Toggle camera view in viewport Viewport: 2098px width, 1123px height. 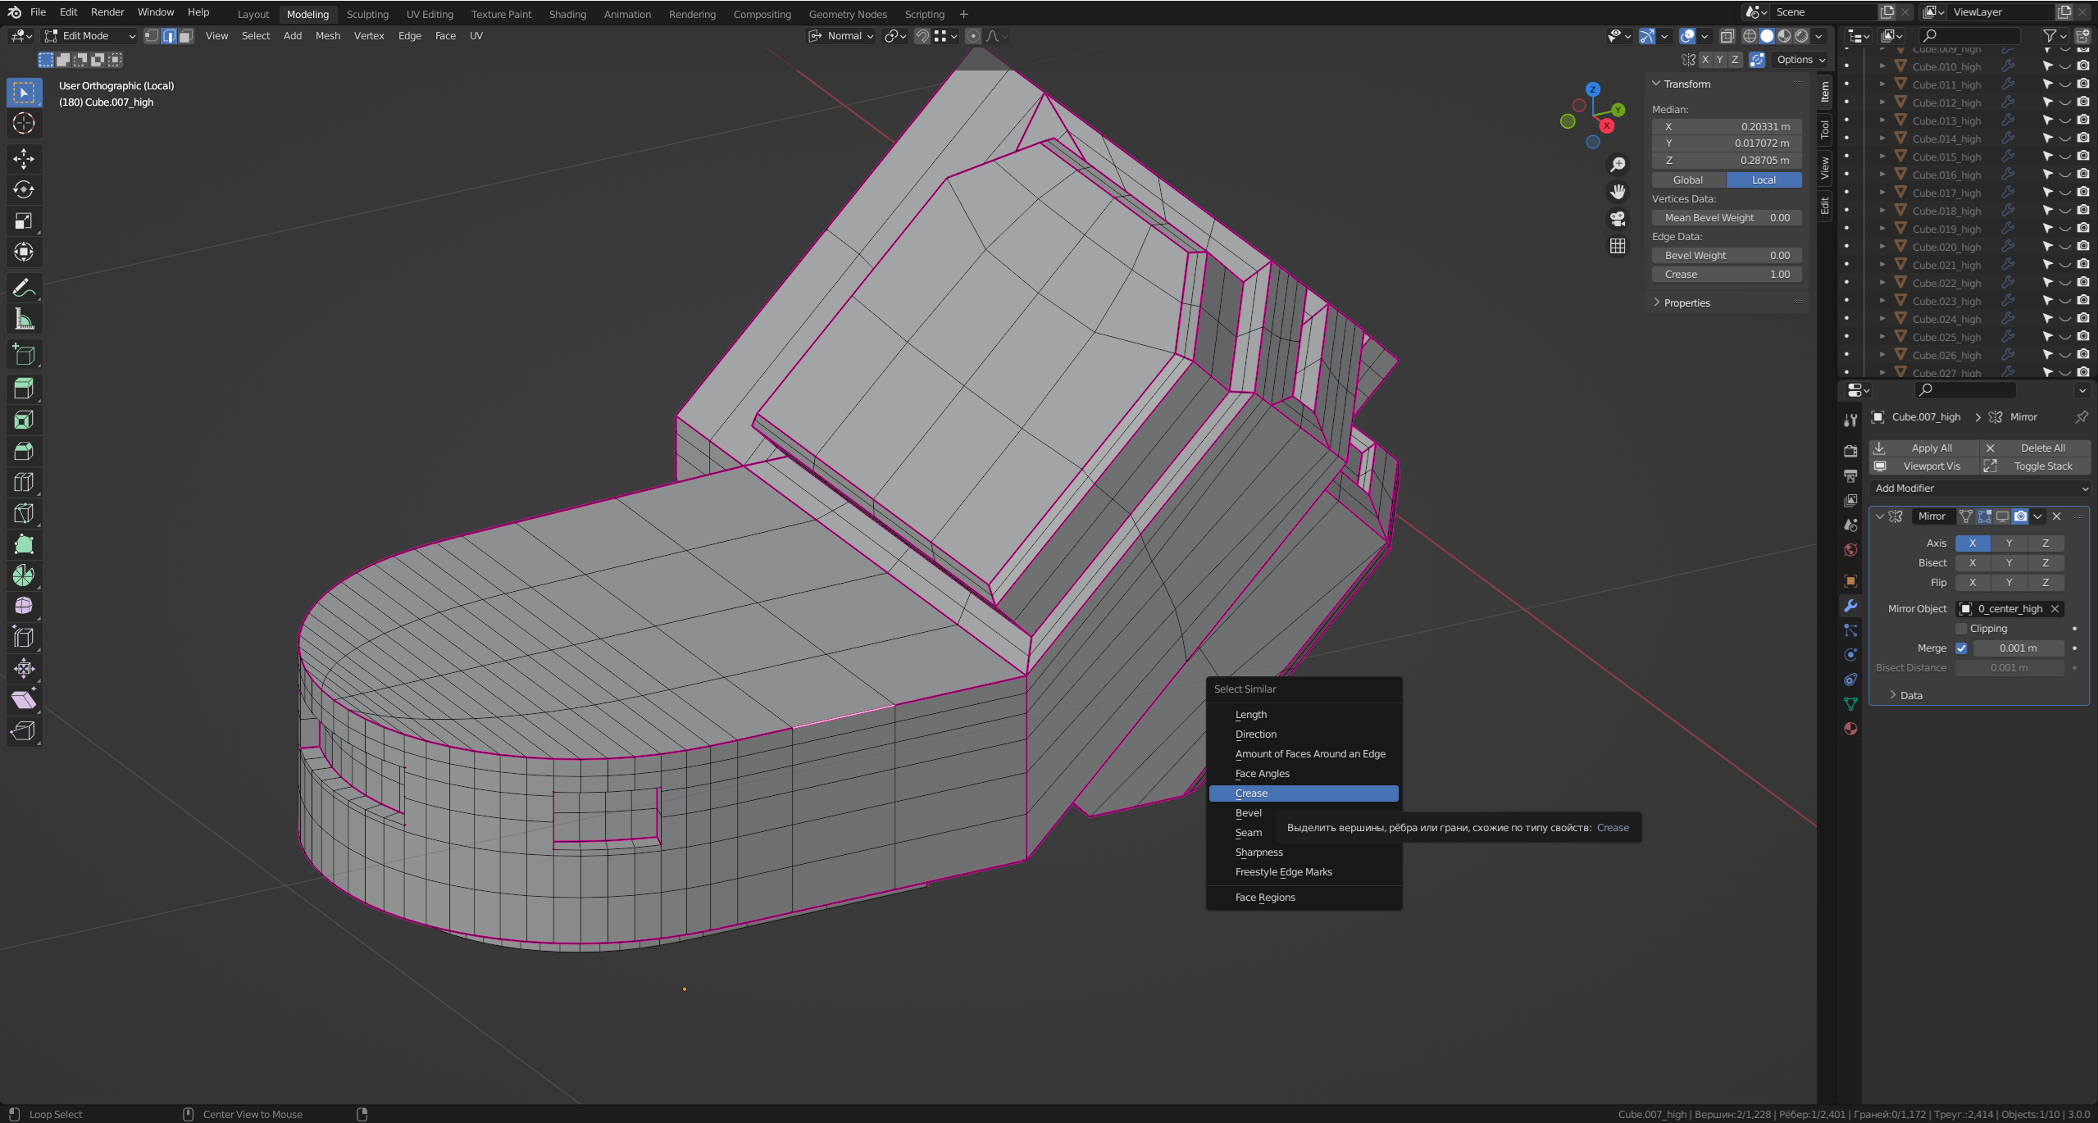(1618, 219)
